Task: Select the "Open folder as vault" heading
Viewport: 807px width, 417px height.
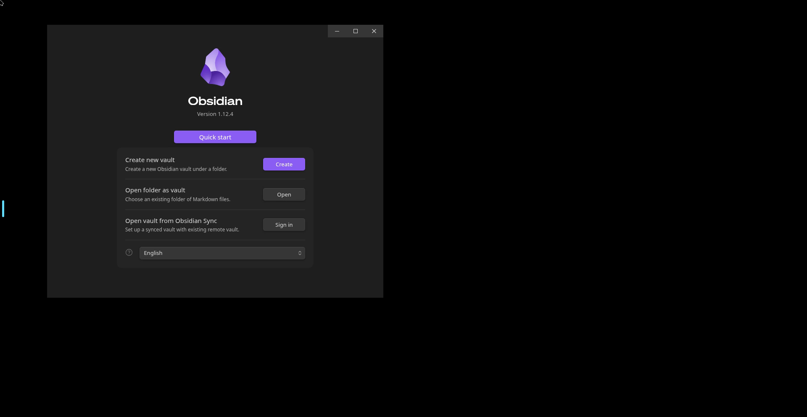Action: pos(155,190)
